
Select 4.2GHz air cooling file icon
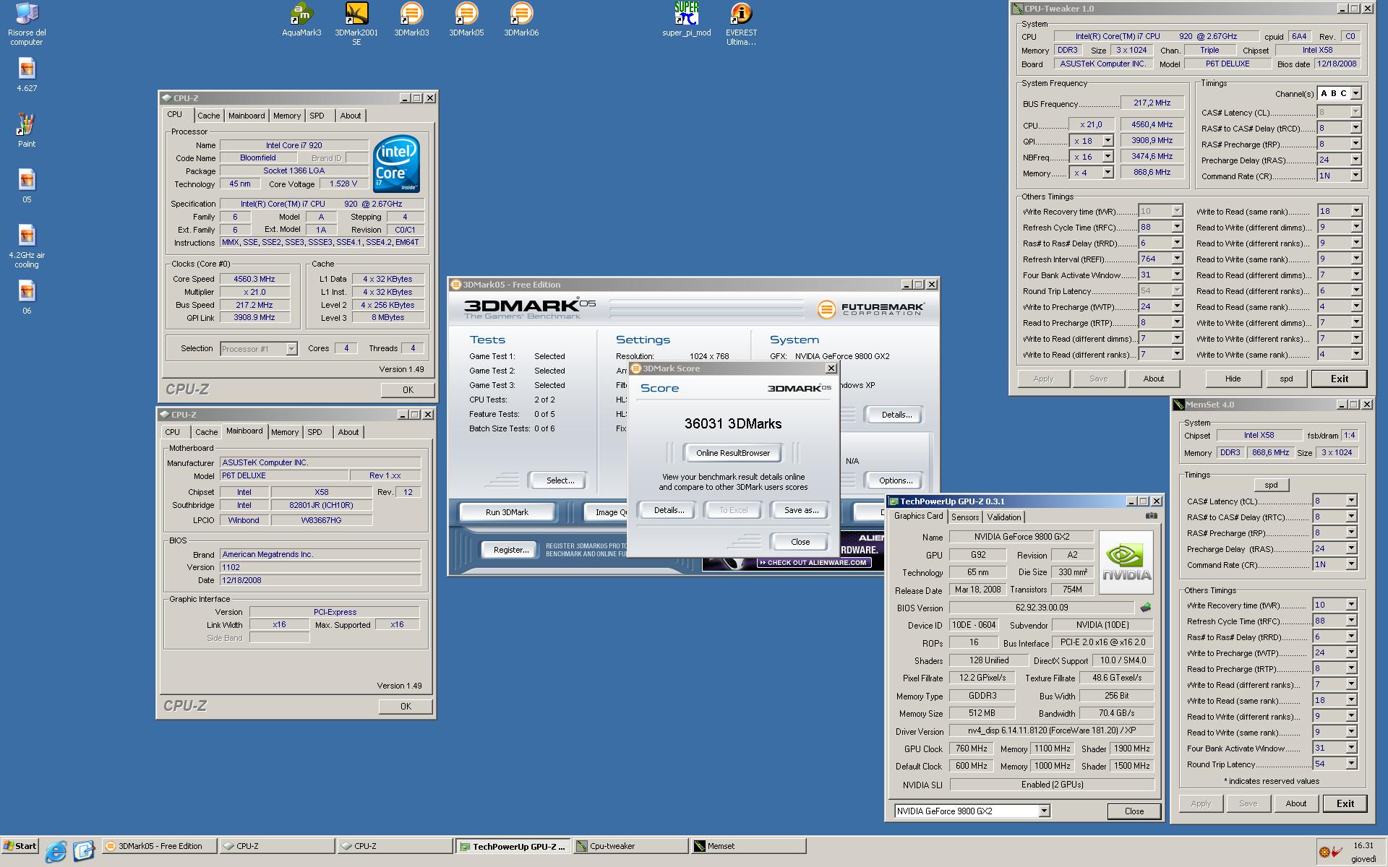(x=27, y=246)
